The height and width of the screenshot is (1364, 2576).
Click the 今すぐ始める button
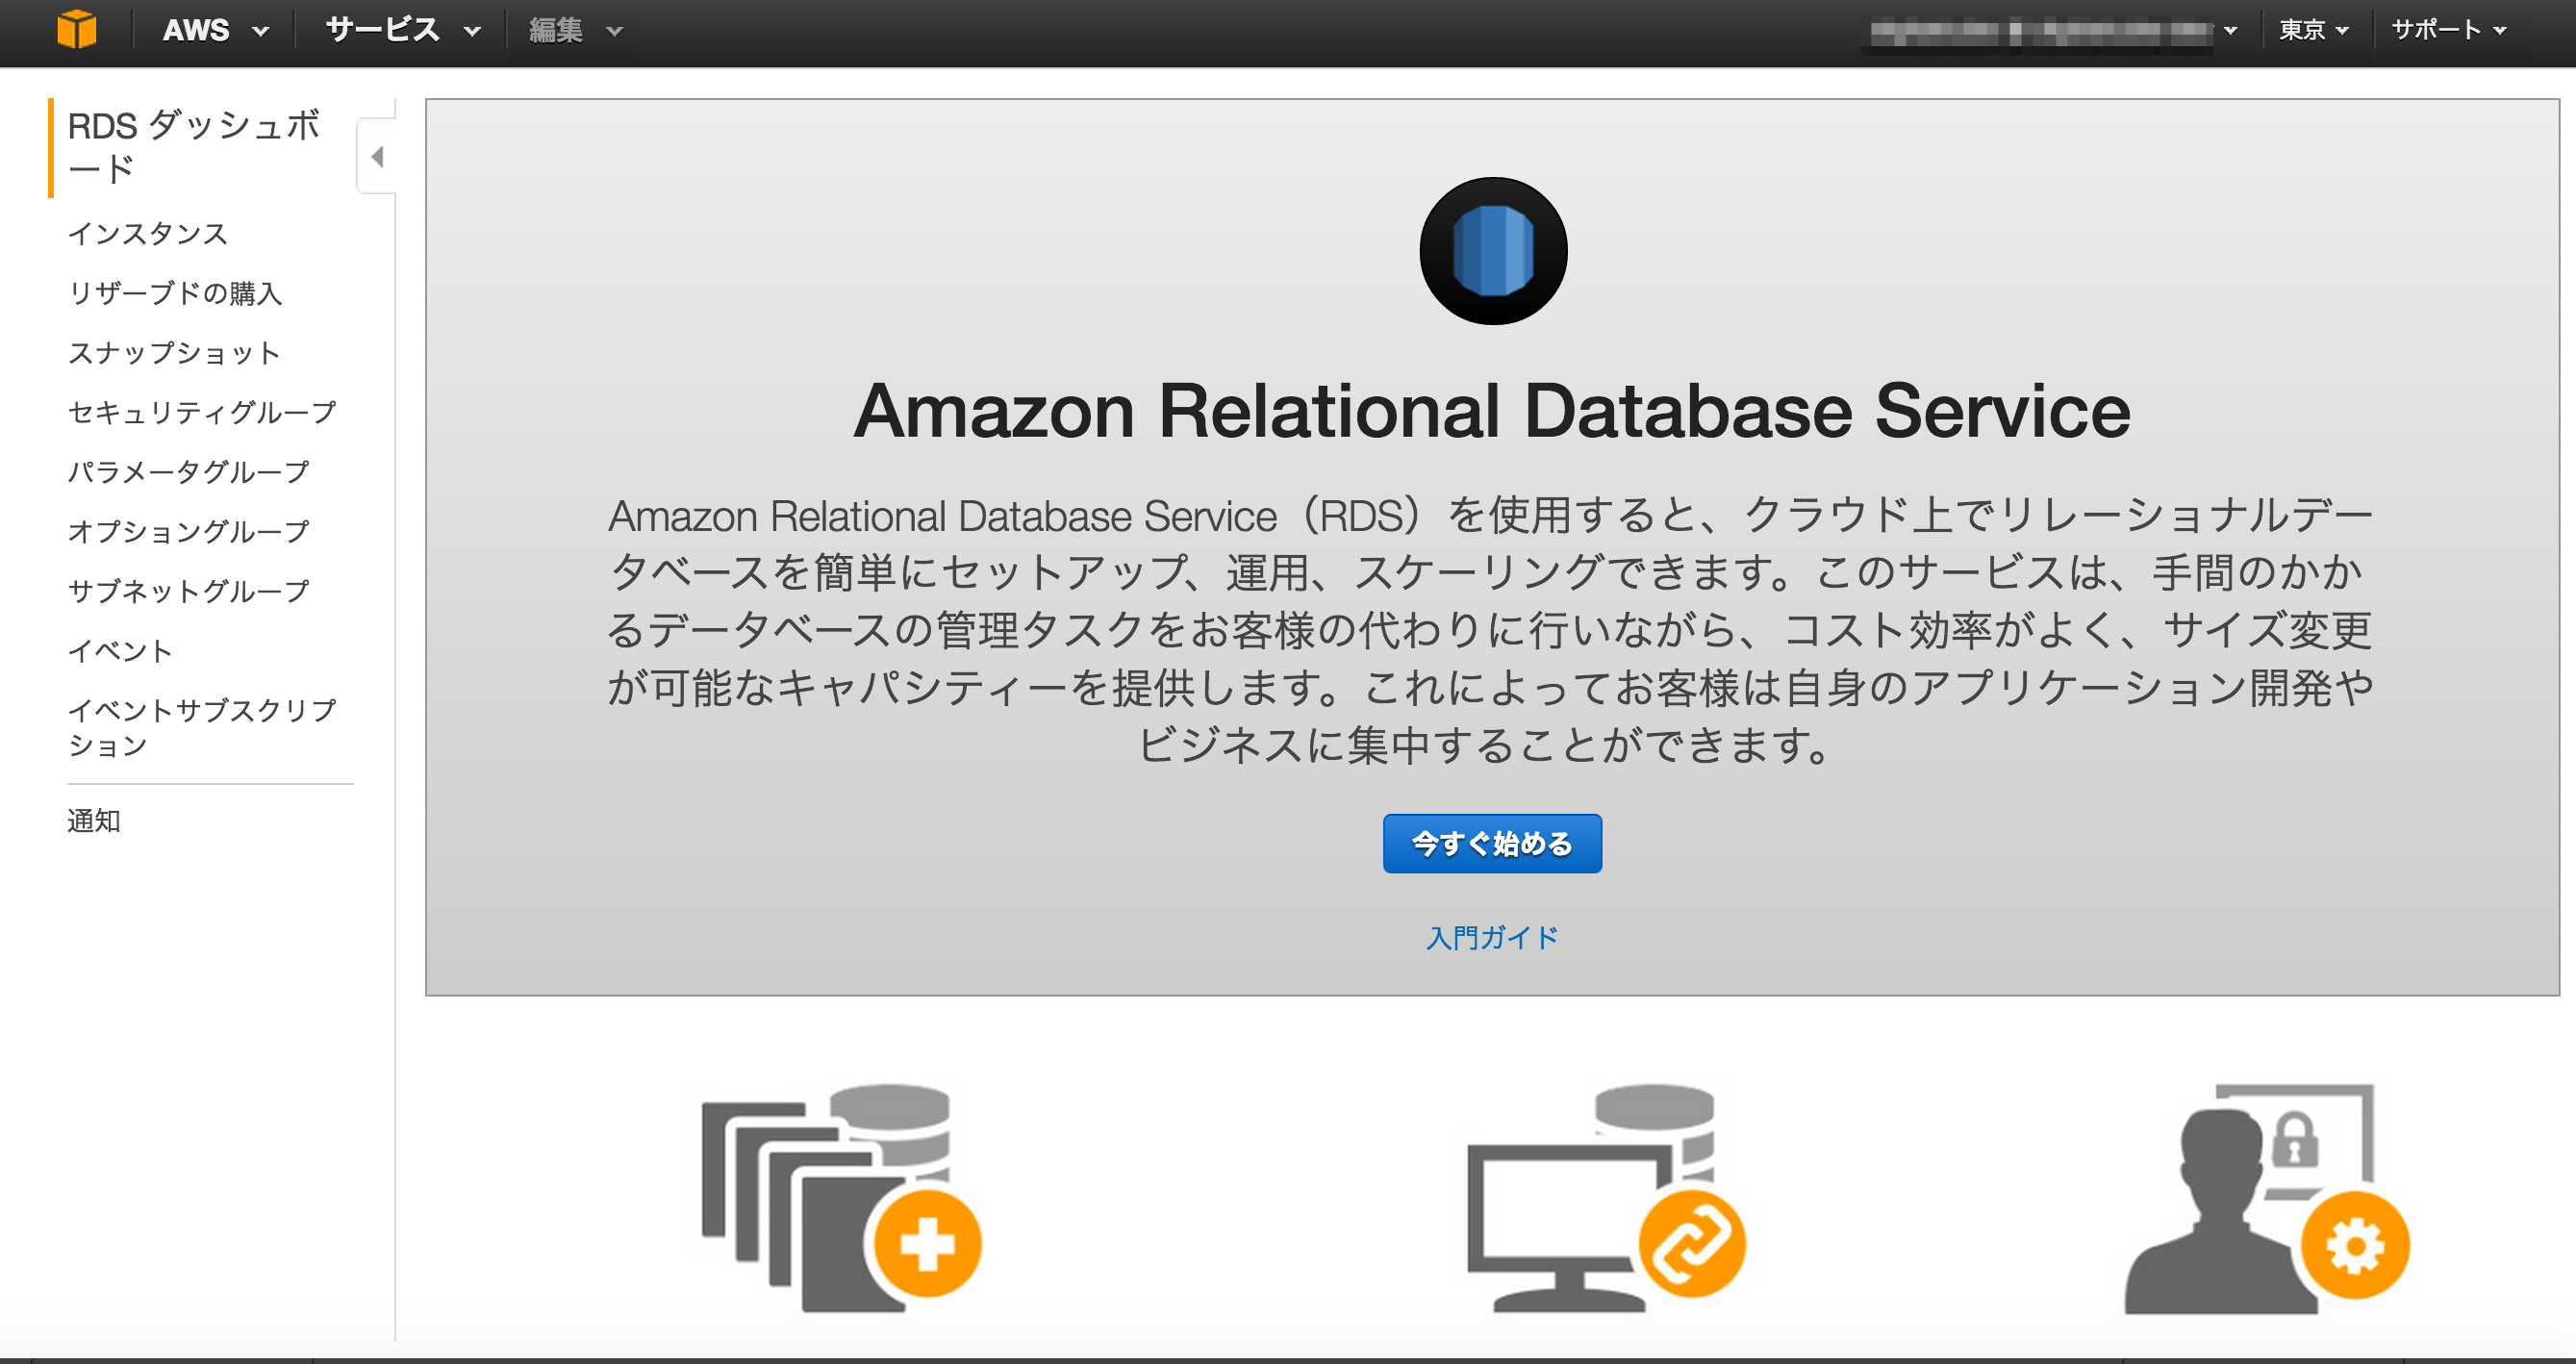[1491, 843]
